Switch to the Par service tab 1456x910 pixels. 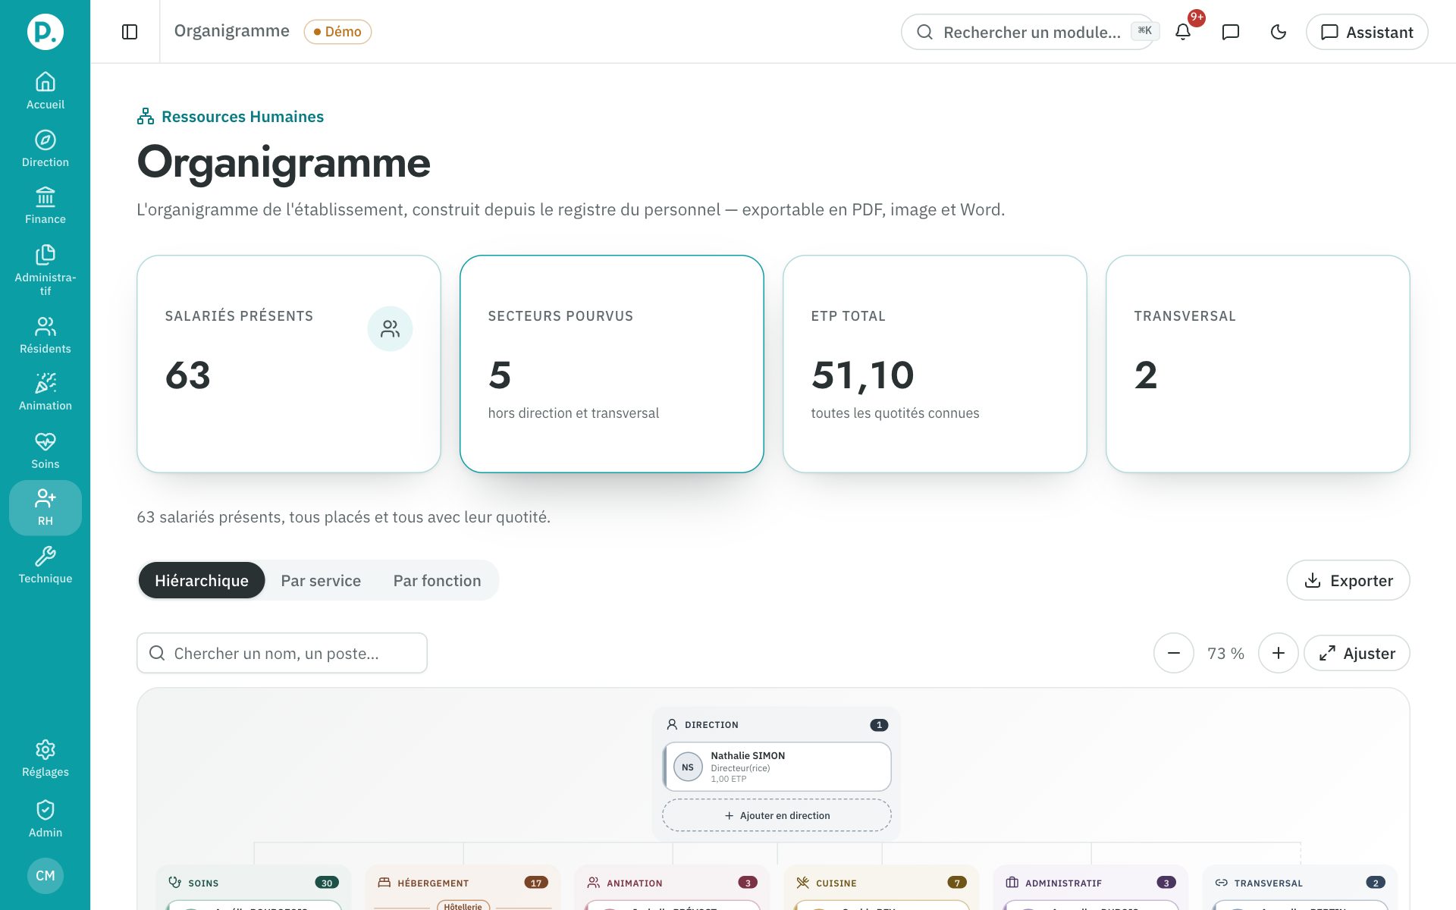[321, 580]
